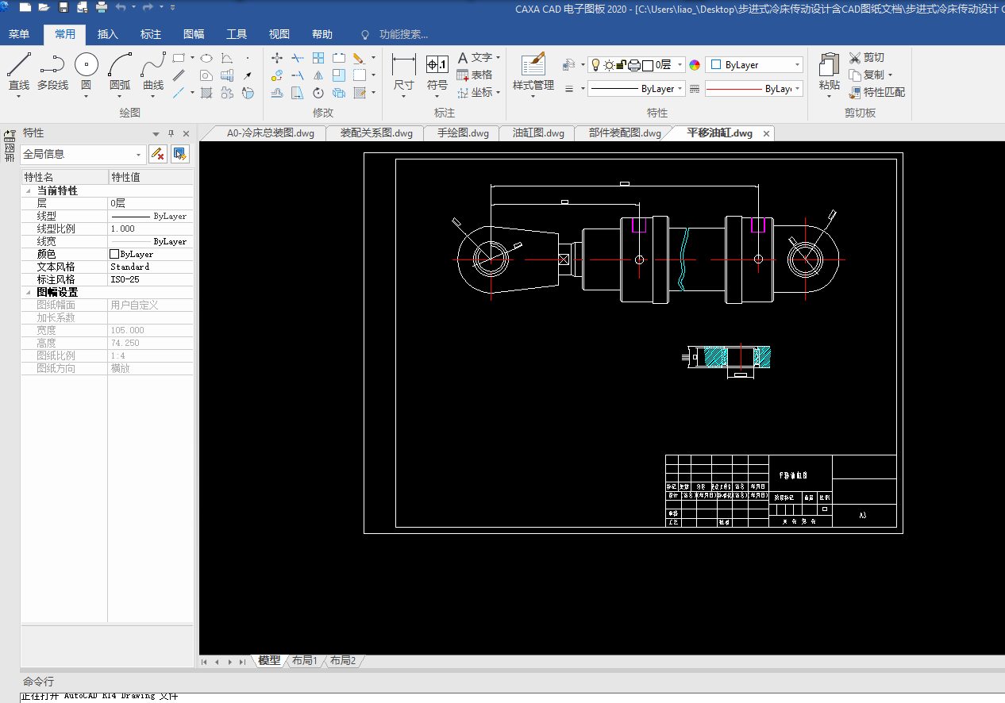Click the color wheel icon
This screenshot has width=1005, height=703.
(x=695, y=65)
